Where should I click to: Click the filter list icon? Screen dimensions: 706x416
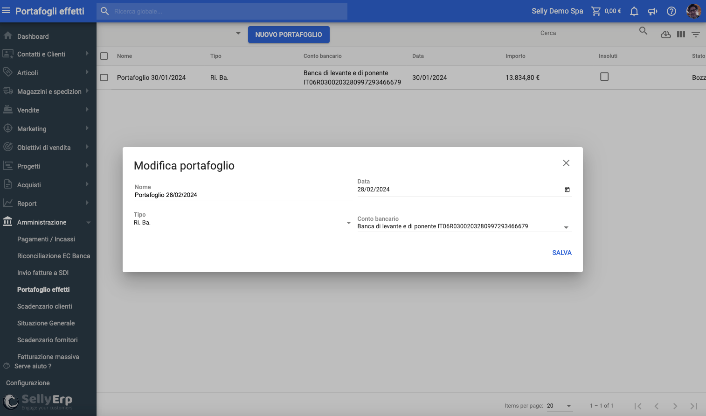pyautogui.click(x=695, y=35)
